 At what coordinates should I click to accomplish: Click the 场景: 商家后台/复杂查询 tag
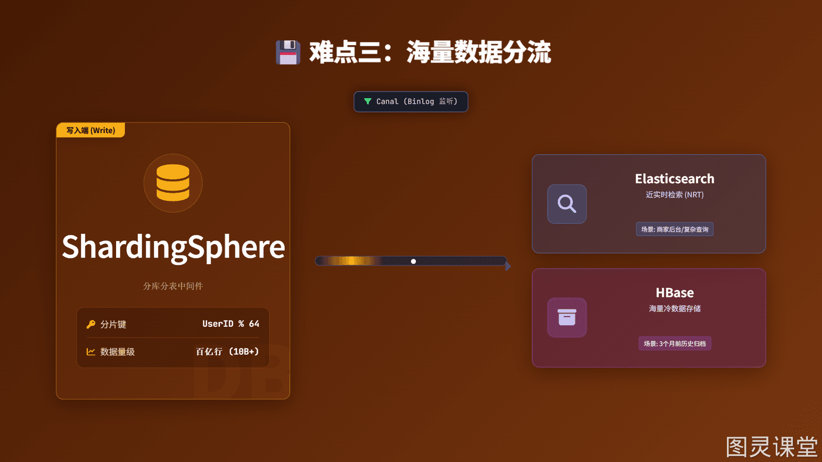675,229
